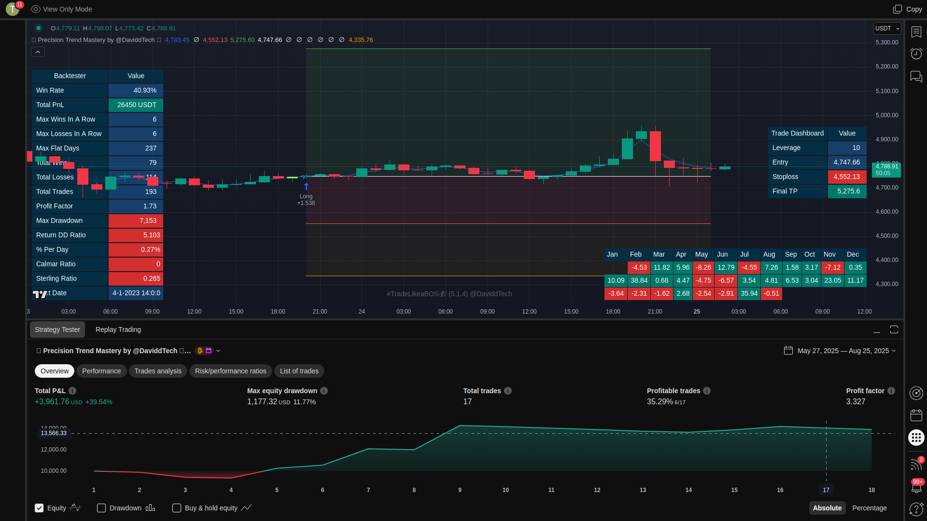927x521 pixels.
Task: Click the Entry value 4,747.66
Action: (847, 162)
